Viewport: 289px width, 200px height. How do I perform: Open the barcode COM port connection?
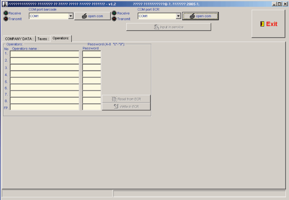click(92, 16)
